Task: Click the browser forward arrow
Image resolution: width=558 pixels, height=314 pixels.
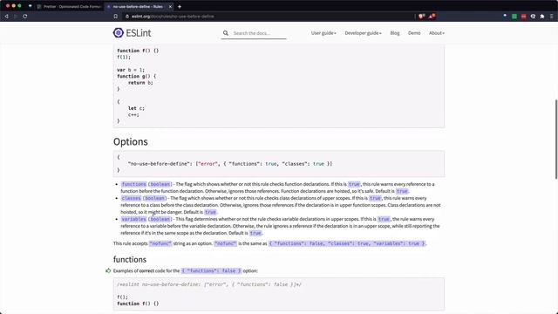Action: [16, 16]
